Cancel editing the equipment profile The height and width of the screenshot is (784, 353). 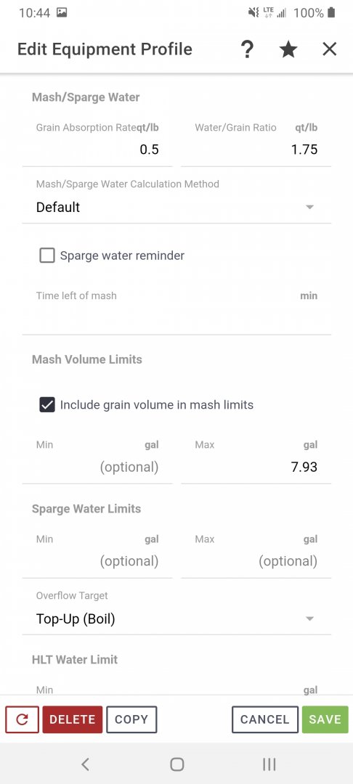point(265,719)
